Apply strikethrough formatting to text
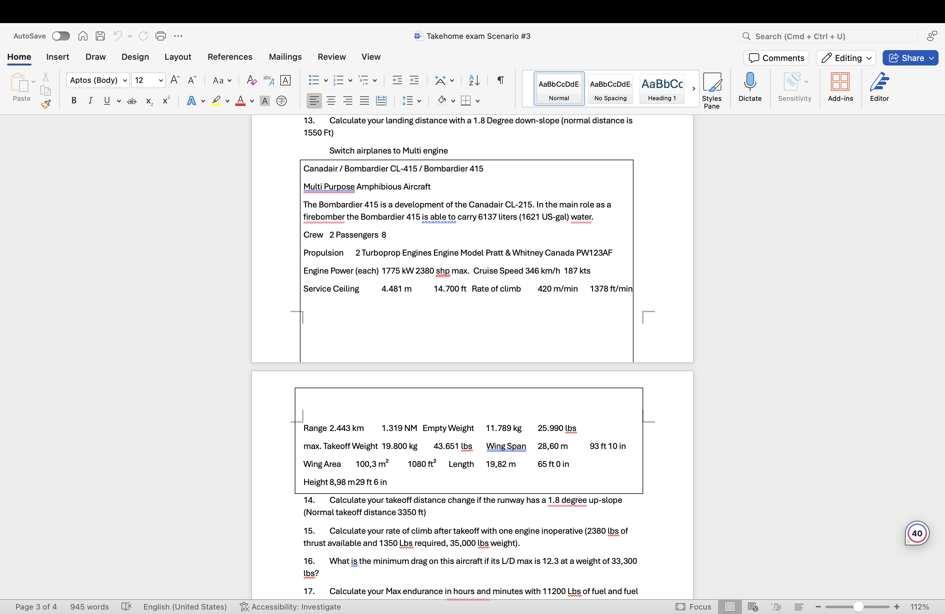This screenshot has width=945, height=614. pyautogui.click(x=131, y=101)
